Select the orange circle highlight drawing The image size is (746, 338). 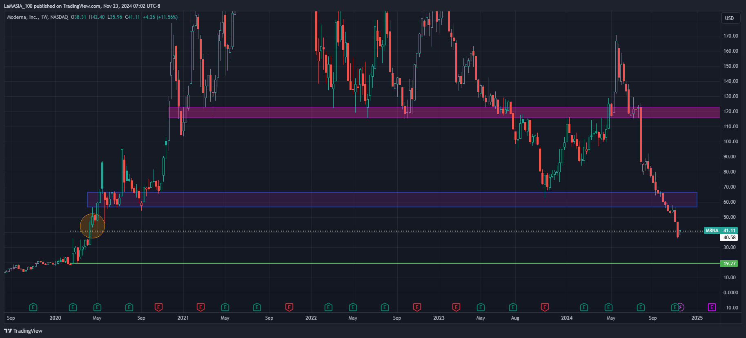pos(92,226)
